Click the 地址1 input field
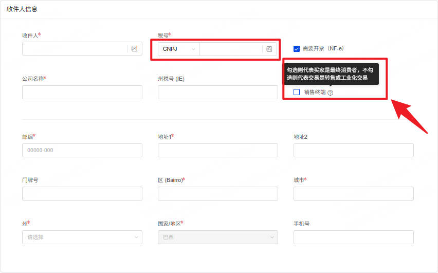This screenshot has height=273, width=438. pos(218,150)
